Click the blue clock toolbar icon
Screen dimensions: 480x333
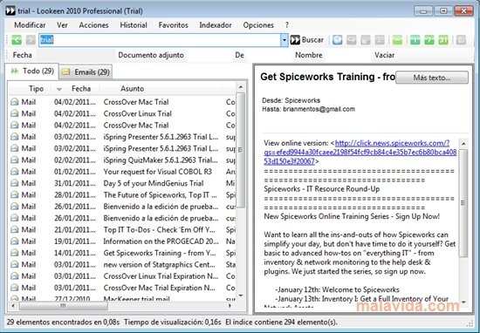[x=338, y=40]
